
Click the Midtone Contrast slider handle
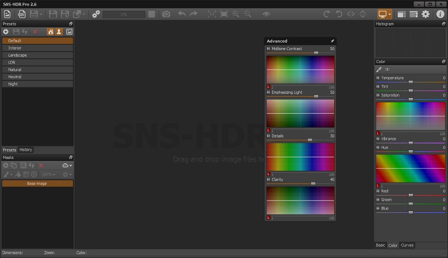tap(316, 53)
